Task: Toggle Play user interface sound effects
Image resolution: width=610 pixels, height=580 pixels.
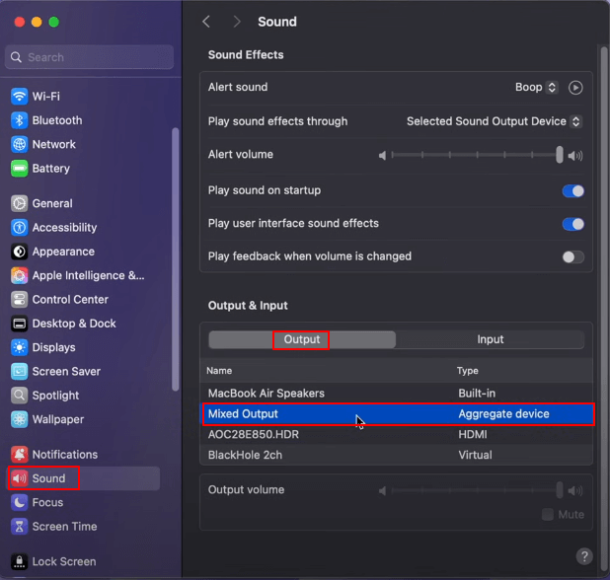Action: [573, 224]
